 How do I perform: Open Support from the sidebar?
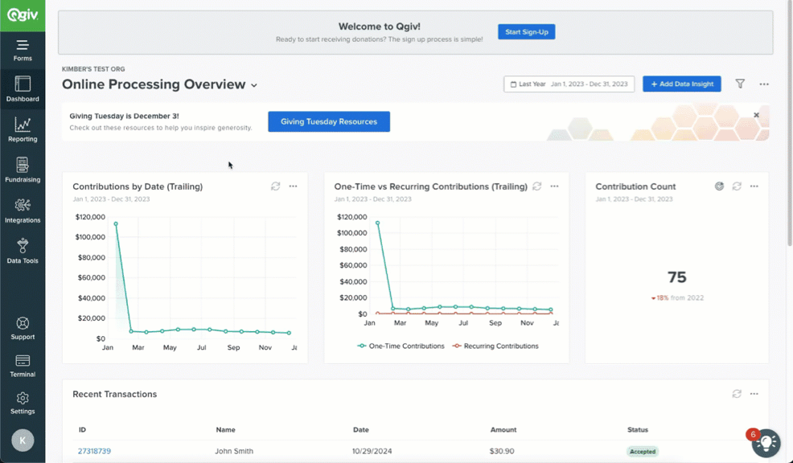click(23, 328)
